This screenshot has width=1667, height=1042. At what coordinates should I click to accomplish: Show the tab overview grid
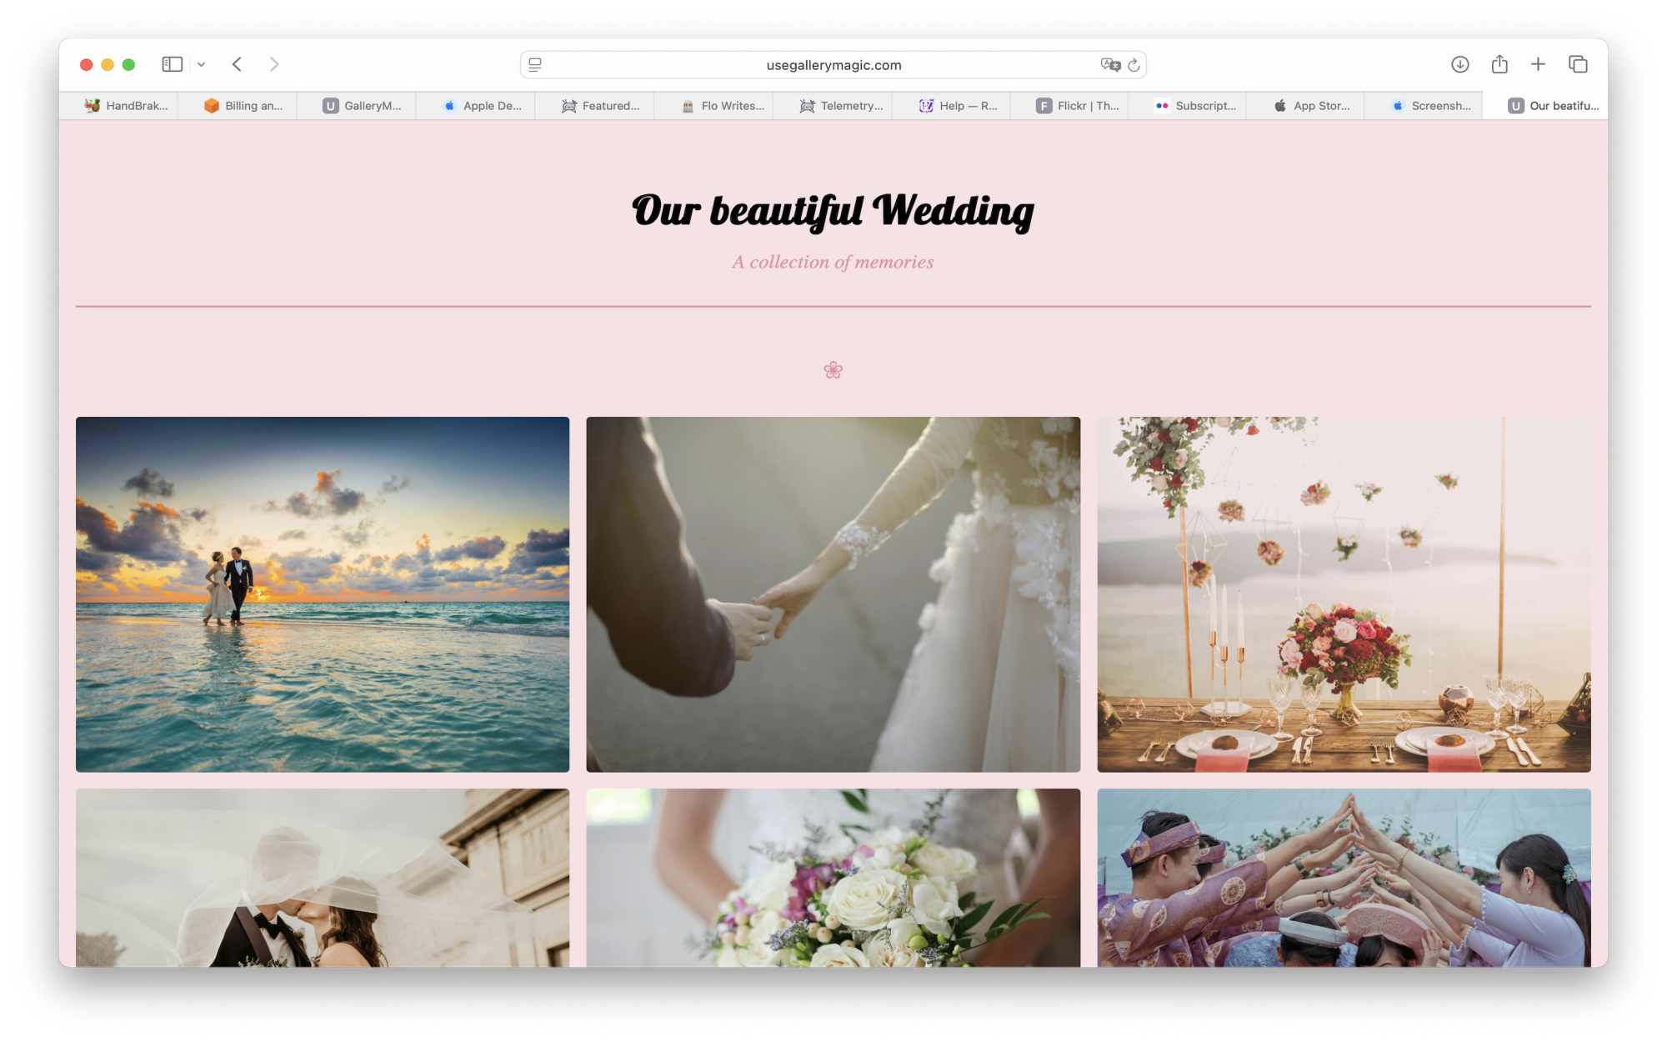tap(1578, 64)
